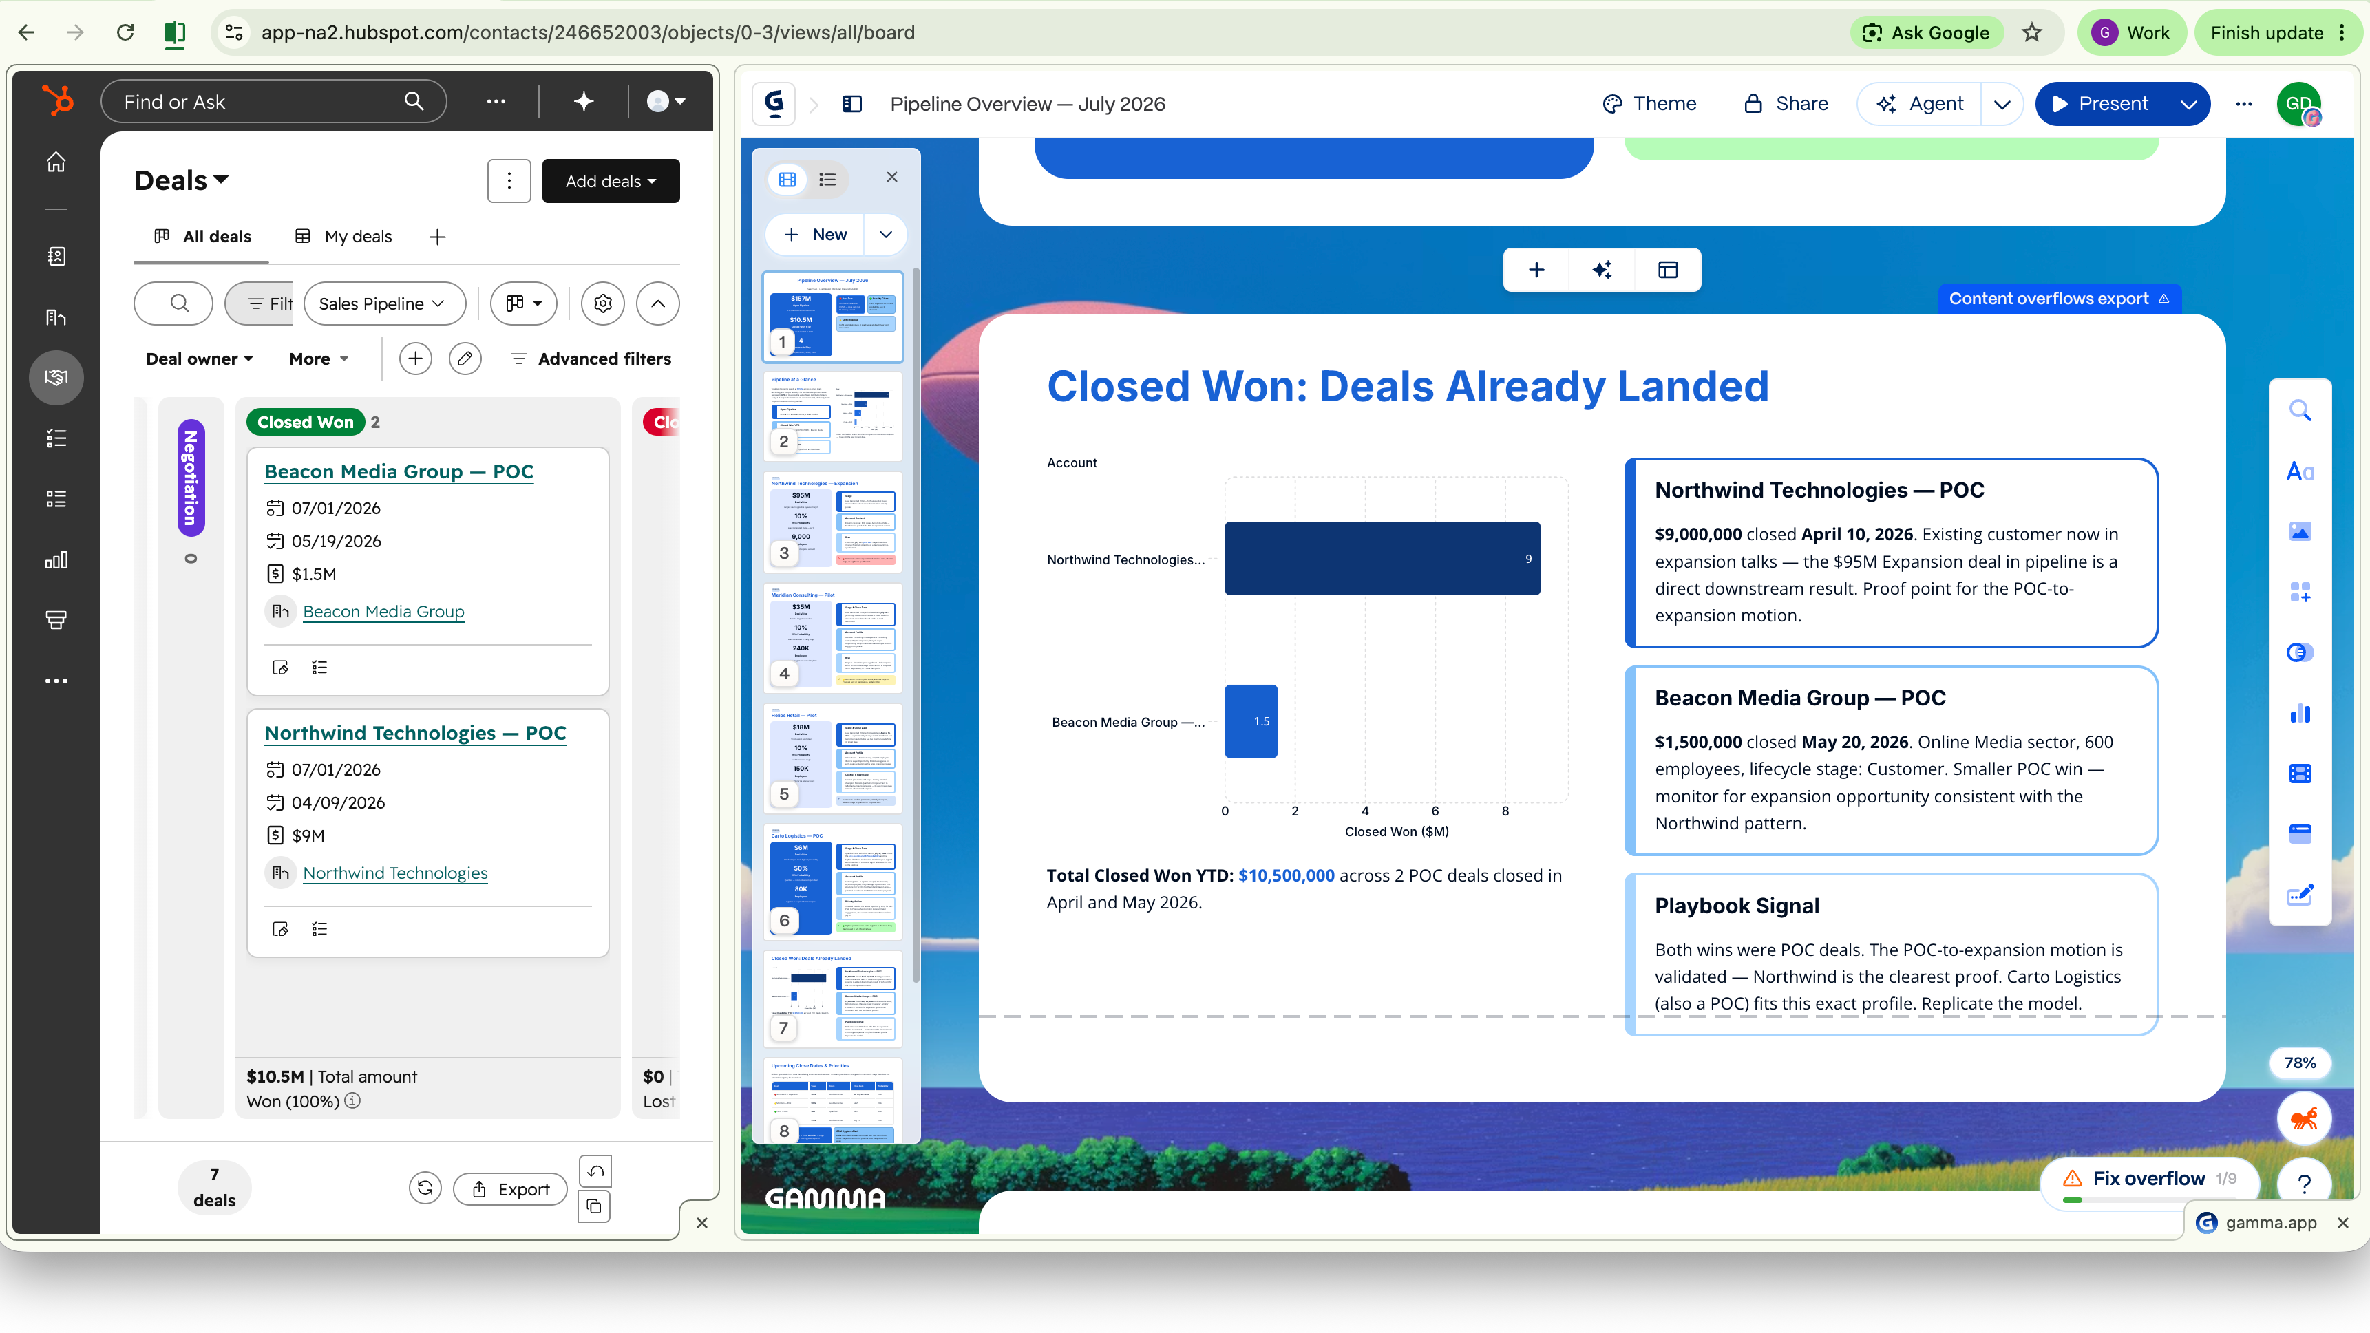Click the circled plus add-filter icon

(x=415, y=359)
